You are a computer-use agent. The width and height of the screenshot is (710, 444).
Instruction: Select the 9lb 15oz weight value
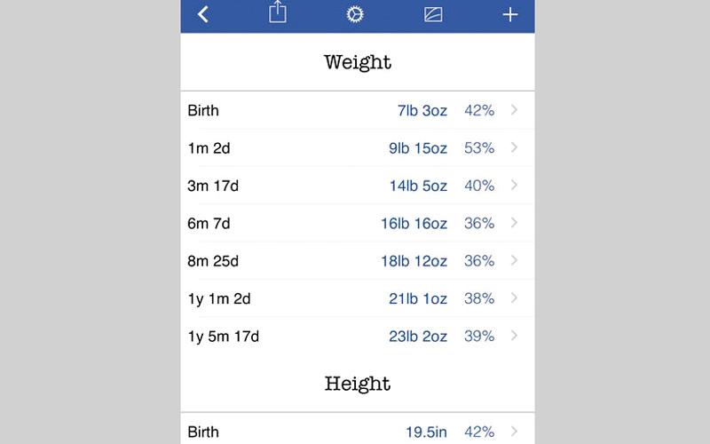point(418,148)
